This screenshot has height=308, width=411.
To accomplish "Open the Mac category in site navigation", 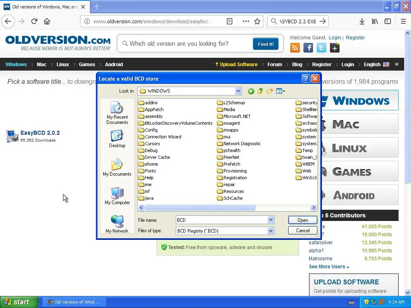I will tap(42, 65).
